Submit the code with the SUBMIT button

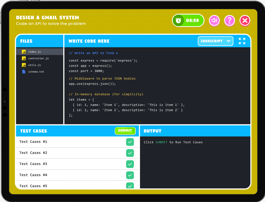tap(125, 131)
